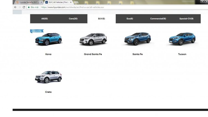Select the SUV(5) category tab

[x=102, y=19]
